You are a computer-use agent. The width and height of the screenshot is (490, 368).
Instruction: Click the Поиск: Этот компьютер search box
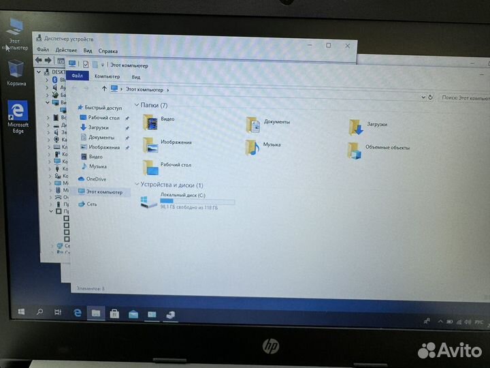pos(464,98)
